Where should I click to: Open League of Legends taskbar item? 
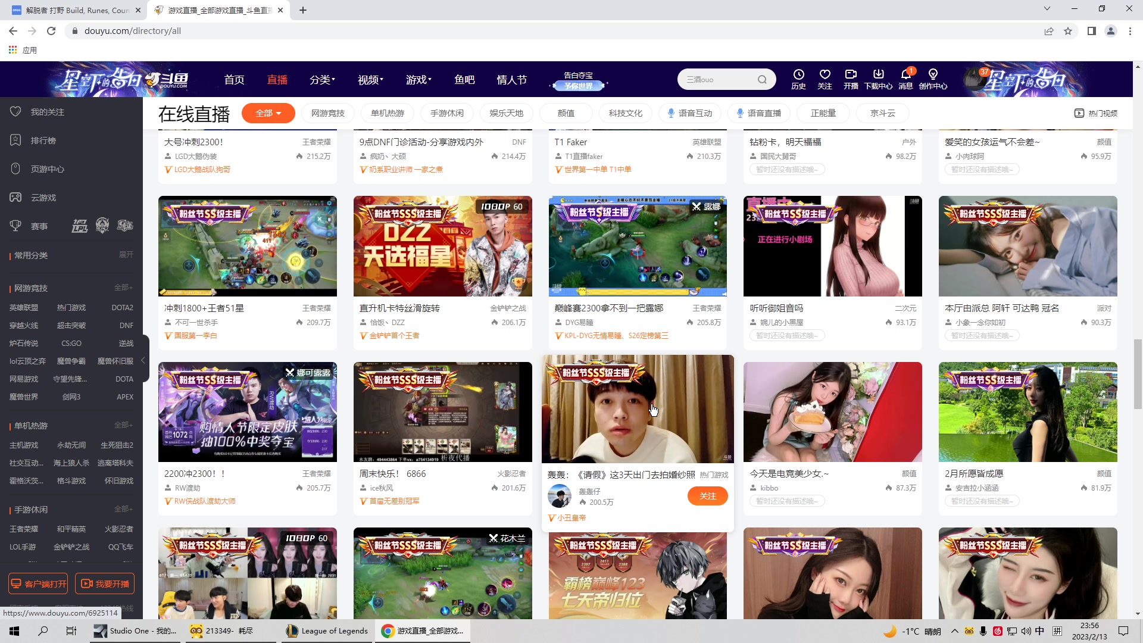[327, 631]
